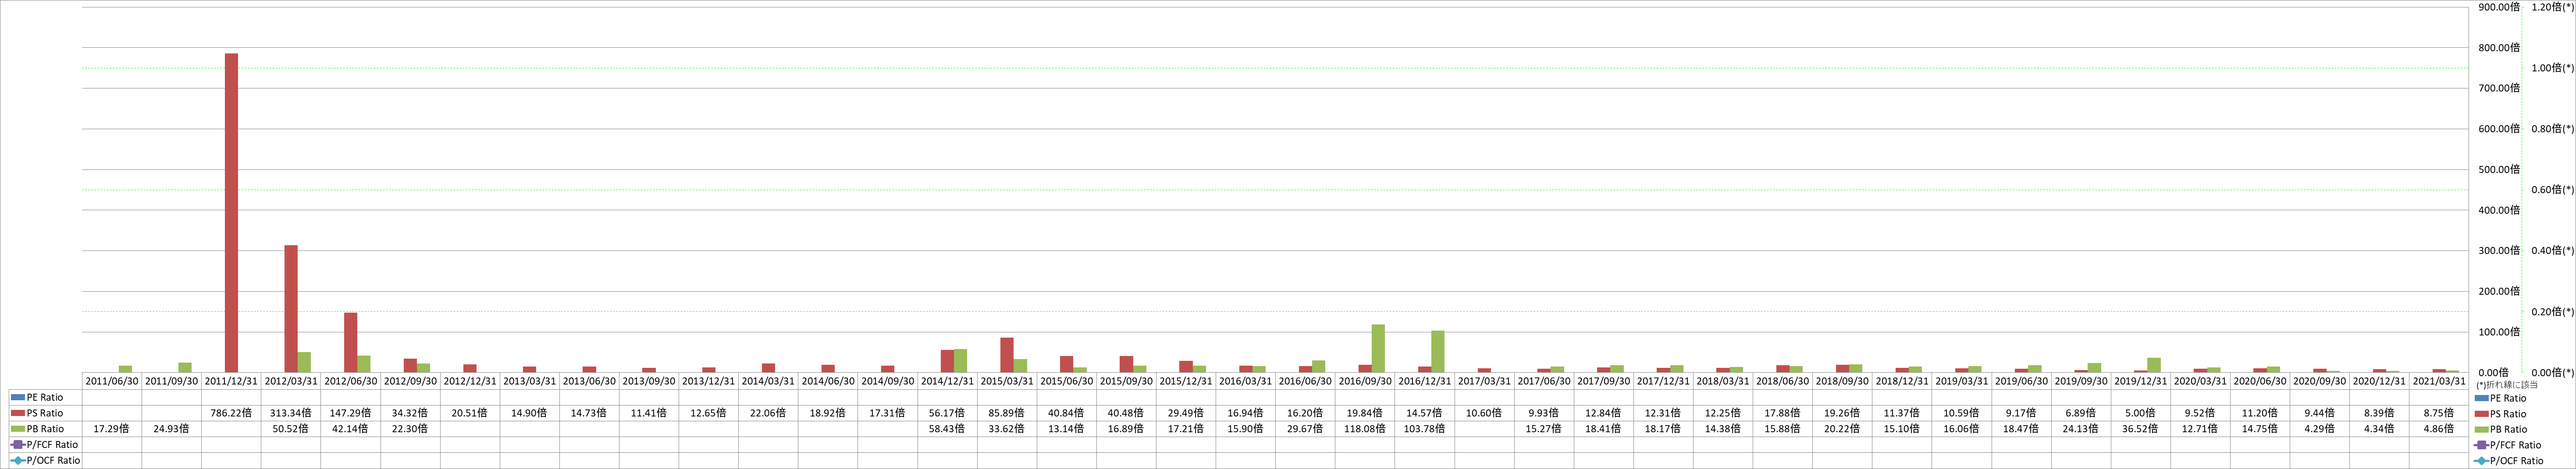Click the 4.29倍 PB Ratio cell
Viewport: 2576px width, 469px height.
(x=2320, y=429)
